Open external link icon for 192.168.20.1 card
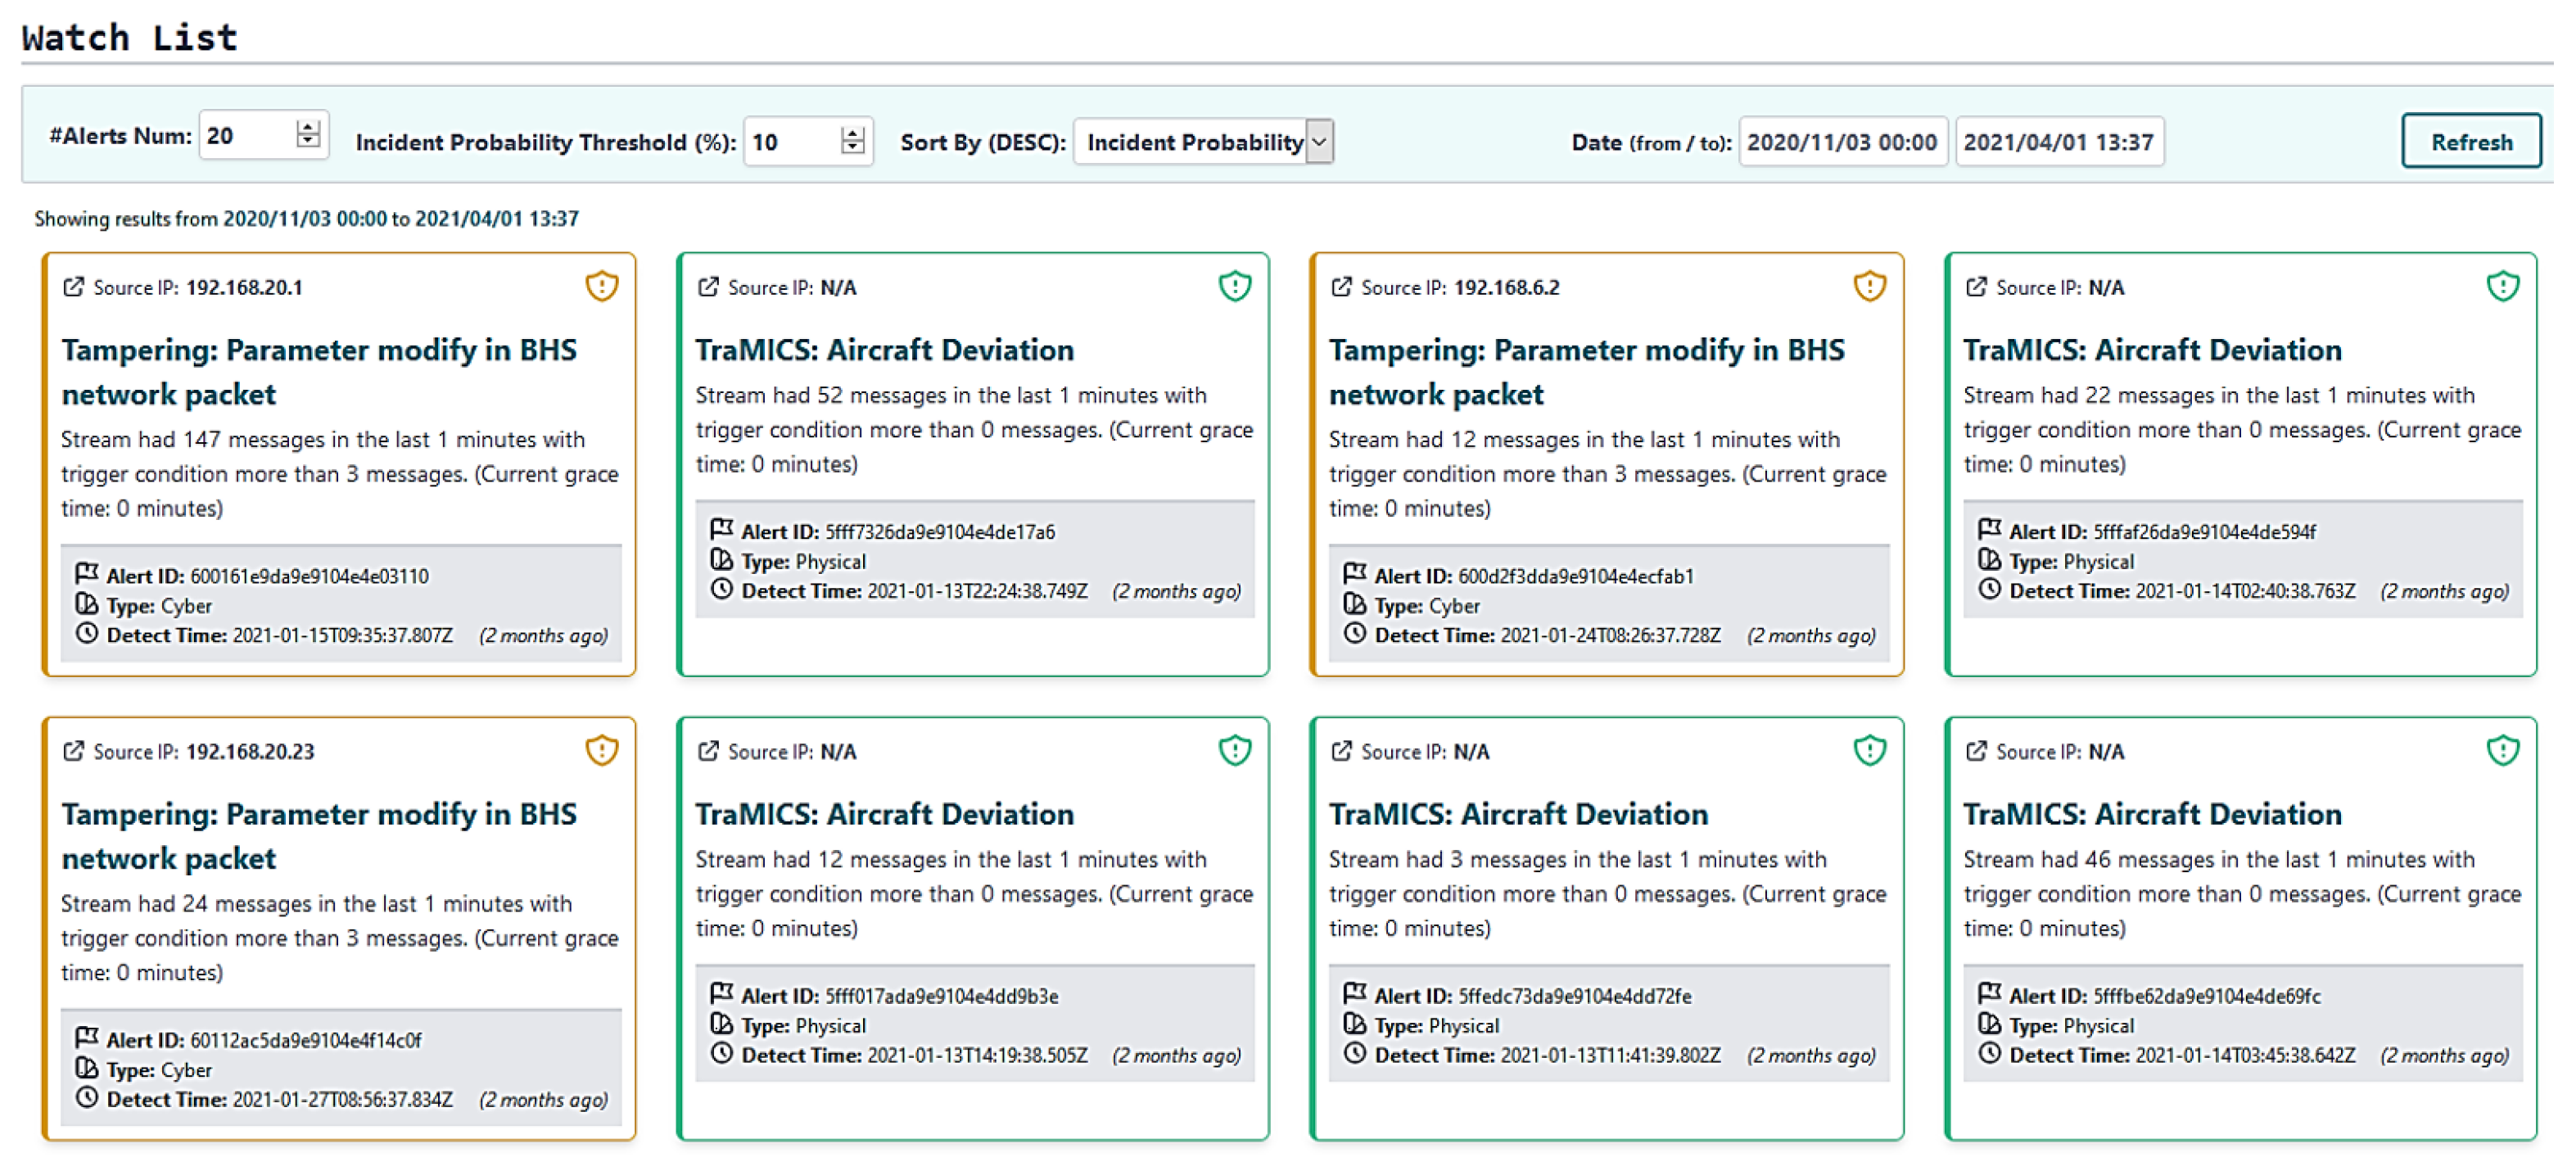This screenshot has height=1171, width=2576. 73,287
